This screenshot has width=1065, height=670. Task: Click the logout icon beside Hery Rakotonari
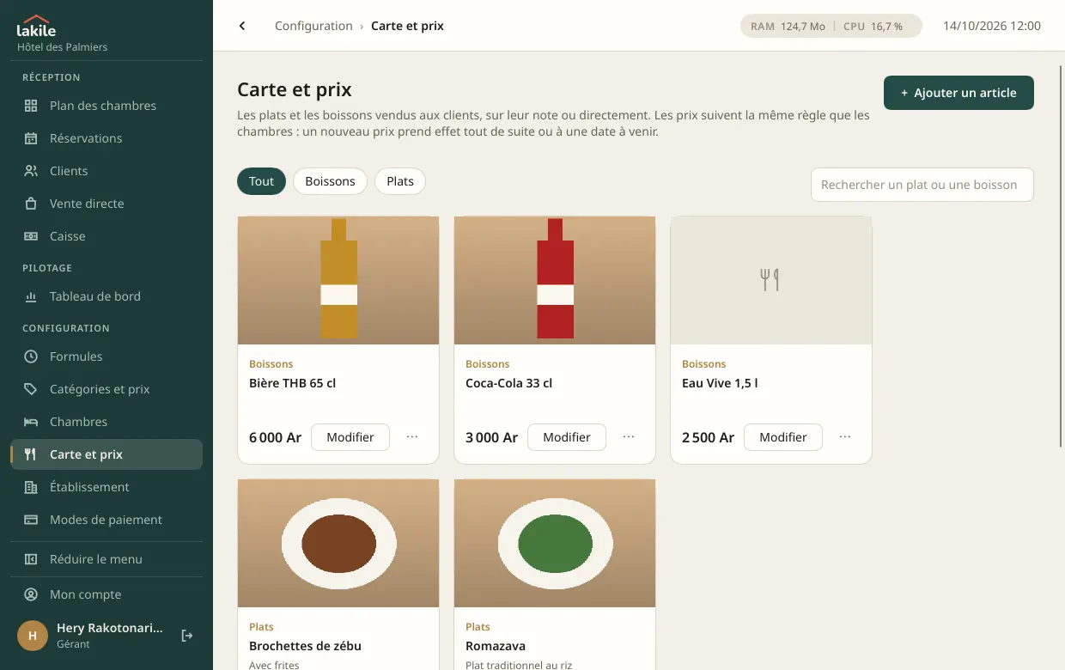[187, 636]
